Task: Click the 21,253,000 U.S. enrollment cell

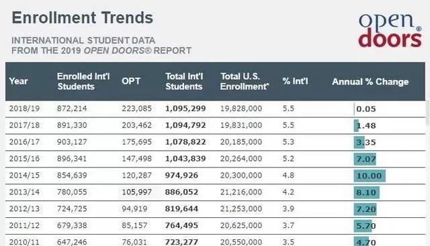Action: pos(241,208)
